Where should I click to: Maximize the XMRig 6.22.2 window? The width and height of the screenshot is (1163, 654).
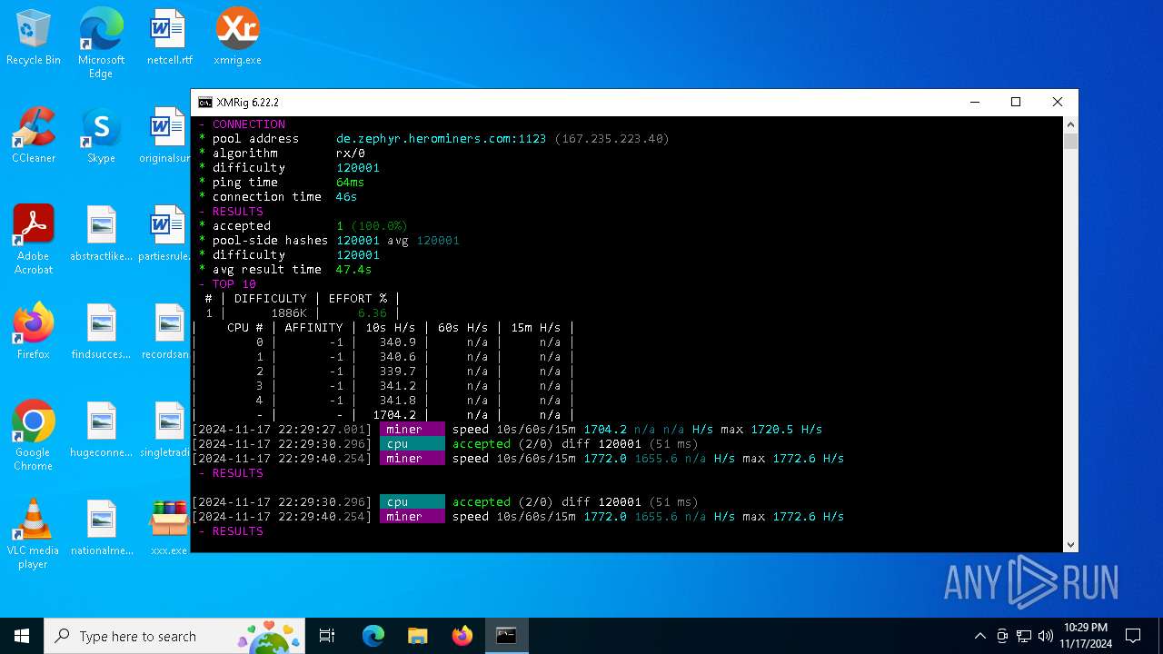1016,103
